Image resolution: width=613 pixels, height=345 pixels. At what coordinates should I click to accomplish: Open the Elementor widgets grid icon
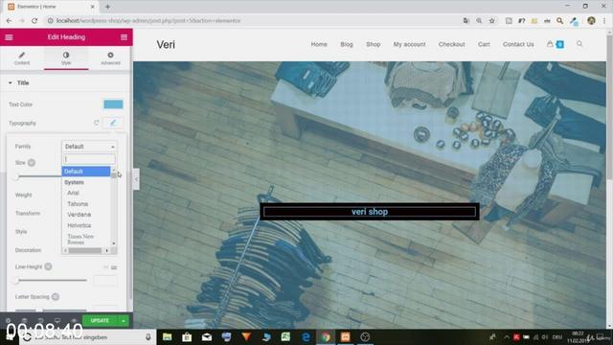point(124,37)
